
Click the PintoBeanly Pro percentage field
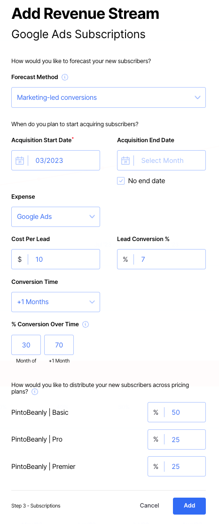177,439
